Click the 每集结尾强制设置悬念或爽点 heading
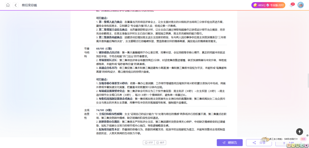Screen dimensions: 309x148 (116, 98)
